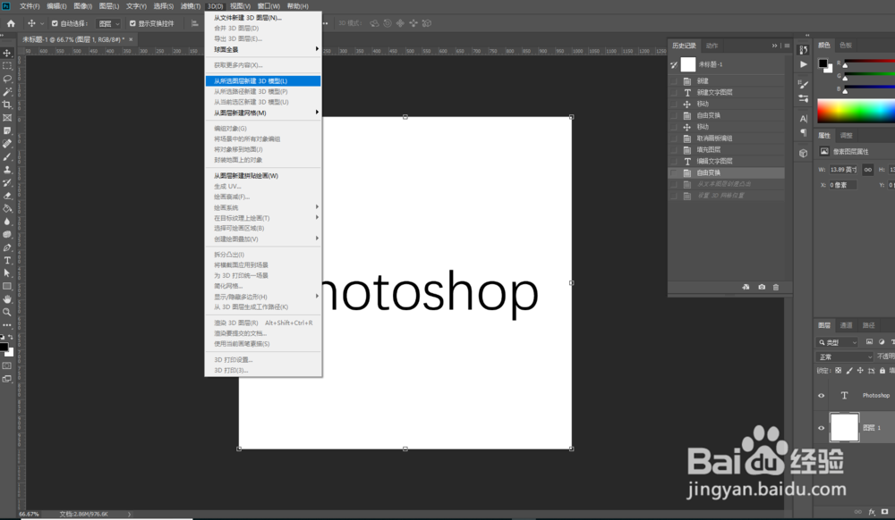The image size is (895, 520).
Task: Open the 图层 auto-select dropdown
Action: [x=108, y=23]
